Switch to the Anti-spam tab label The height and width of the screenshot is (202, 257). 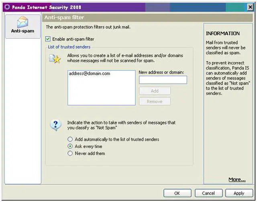coord(22,31)
